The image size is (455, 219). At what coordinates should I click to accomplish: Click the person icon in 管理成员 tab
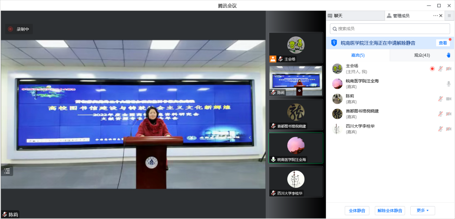tap(389, 16)
